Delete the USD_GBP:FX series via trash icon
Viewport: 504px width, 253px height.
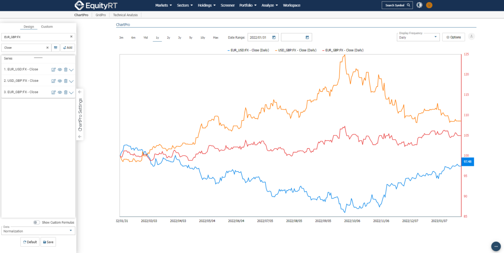click(65, 81)
